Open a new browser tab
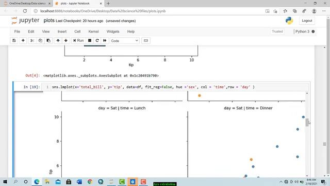The image size is (330, 186). click(x=108, y=4)
